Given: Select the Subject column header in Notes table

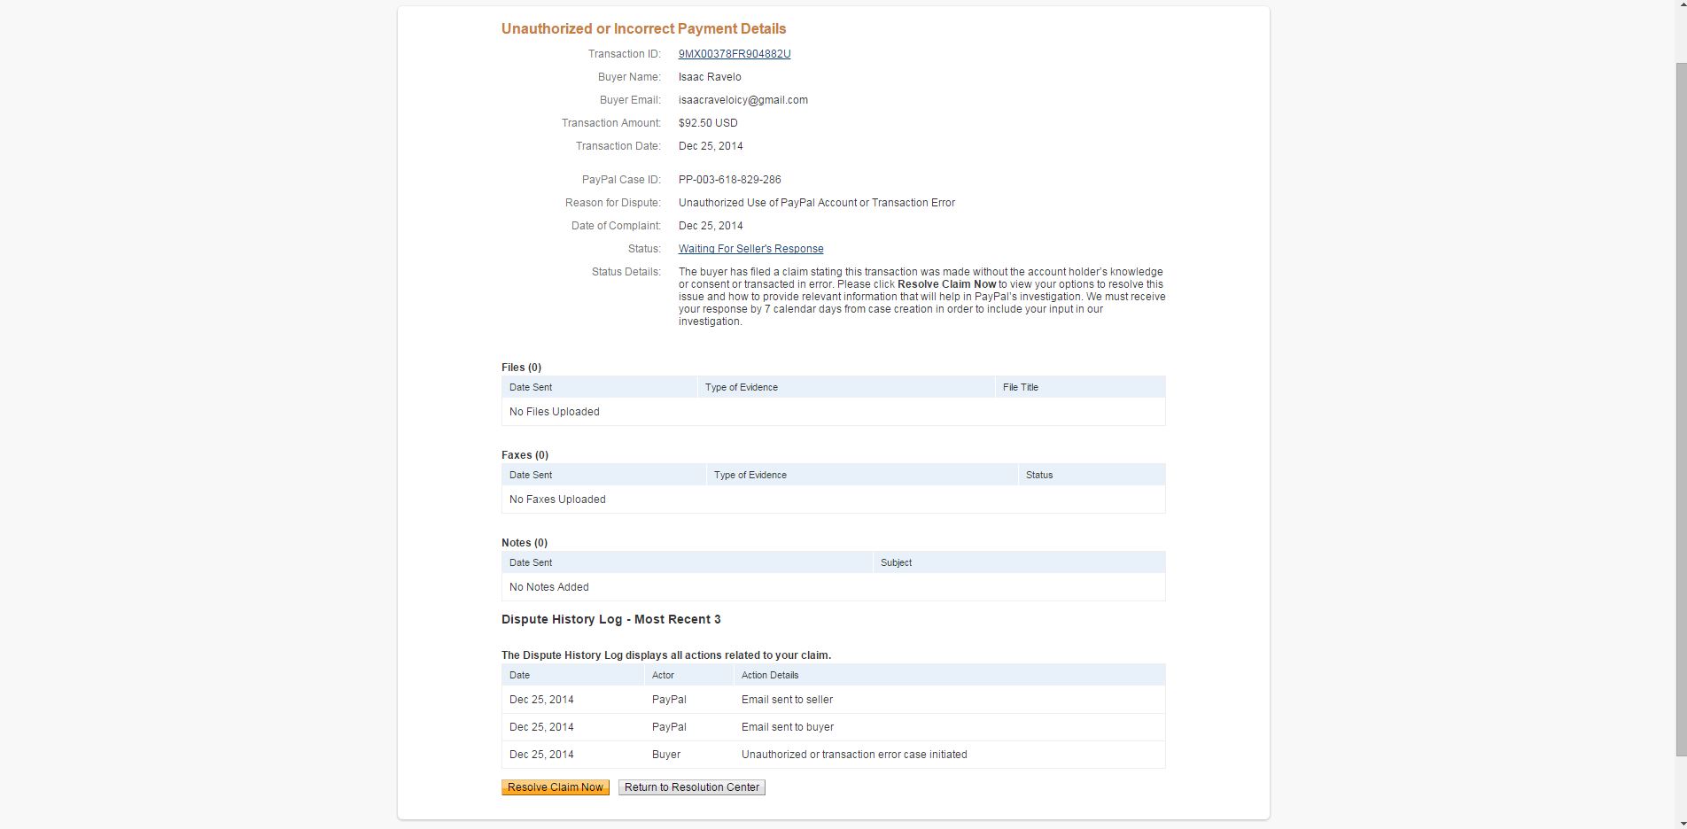Looking at the screenshot, I should click(x=896, y=562).
